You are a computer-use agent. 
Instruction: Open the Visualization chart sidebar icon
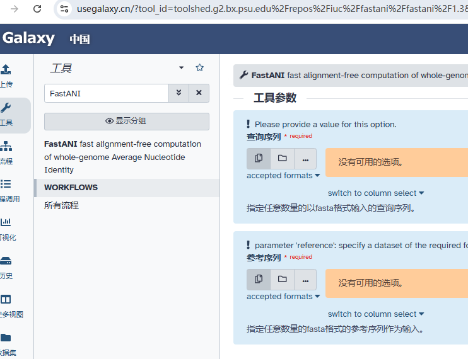click(x=6, y=222)
